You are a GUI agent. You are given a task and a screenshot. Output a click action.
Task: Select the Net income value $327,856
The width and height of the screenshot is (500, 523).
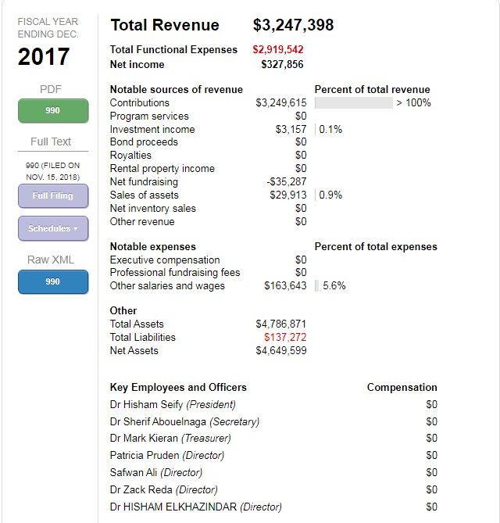281,65
